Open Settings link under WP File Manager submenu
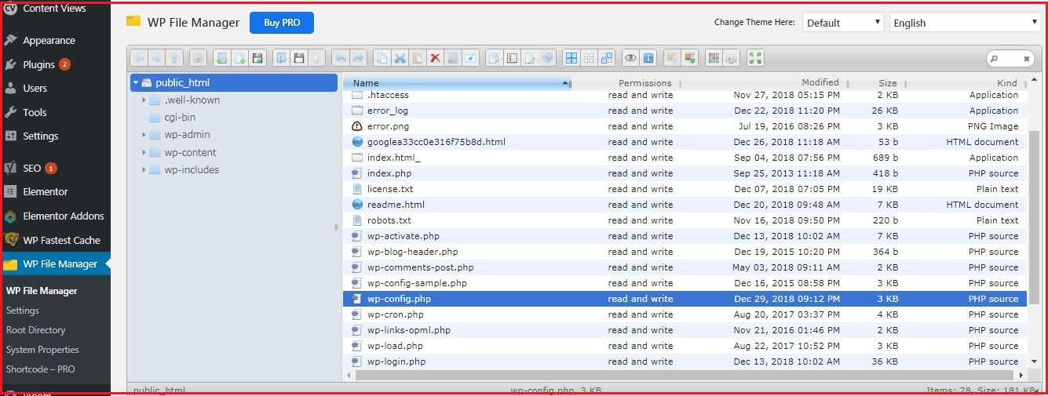This screenshot has width=1048, height=396. coord(23,311)
